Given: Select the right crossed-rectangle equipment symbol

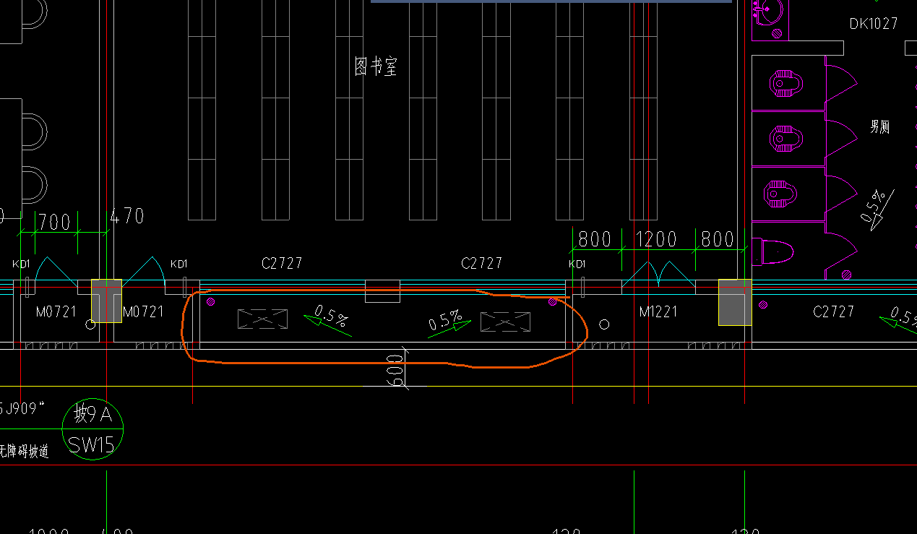Looking at the screenshot, I should click(506, 322).
